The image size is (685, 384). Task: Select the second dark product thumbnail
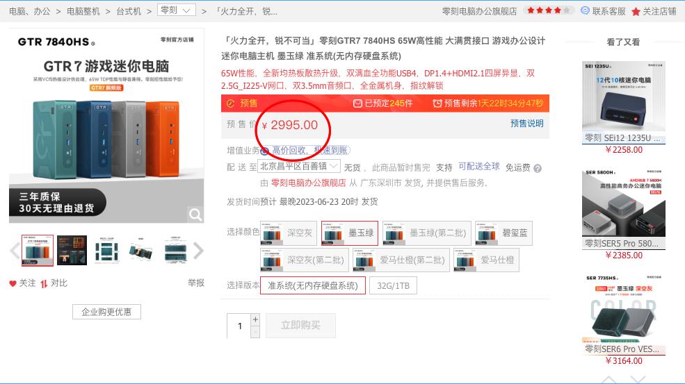tap(72, 251)
